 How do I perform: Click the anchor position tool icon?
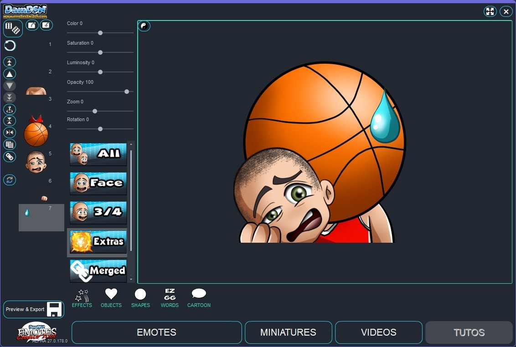(x=9, y=109)
